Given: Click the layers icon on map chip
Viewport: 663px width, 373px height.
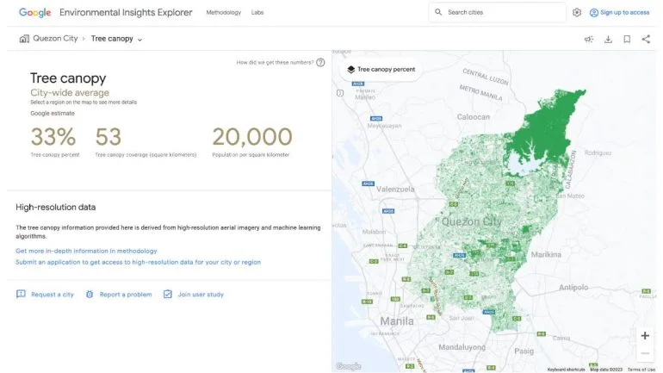Looking at the screenshot, I should 350,70.
